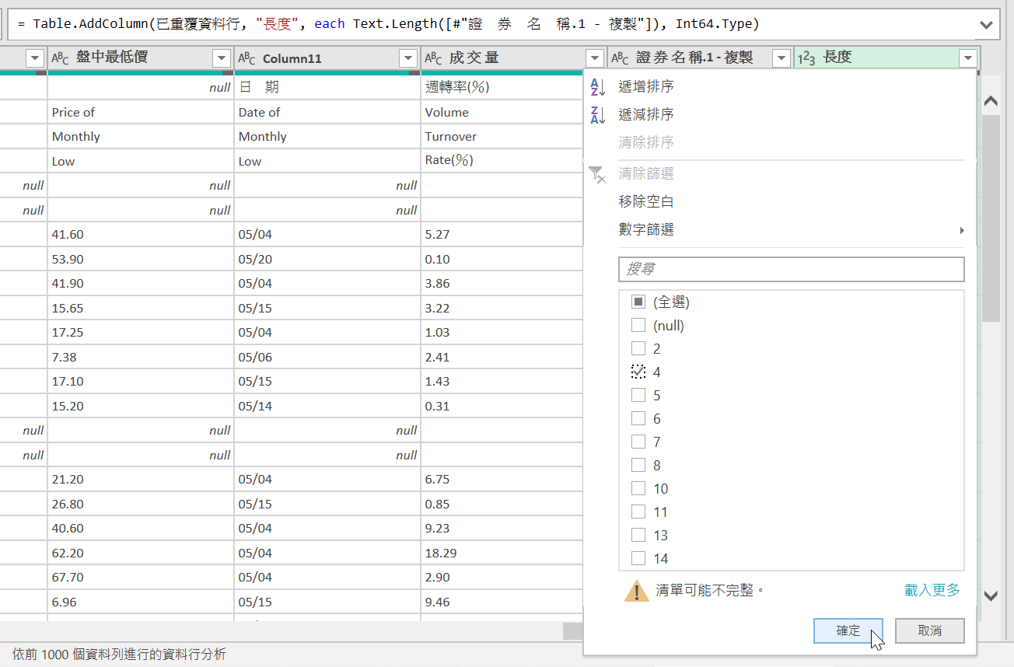The width and height of the screenshot is (1014, 667).
Task: Click the descending sort Z-A icon
Action: 597,115
